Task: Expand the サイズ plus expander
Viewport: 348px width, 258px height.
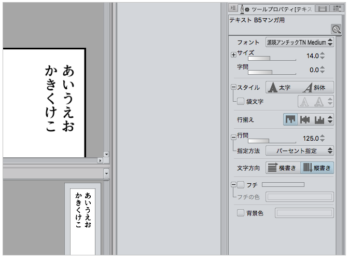Action: point(233,55)
